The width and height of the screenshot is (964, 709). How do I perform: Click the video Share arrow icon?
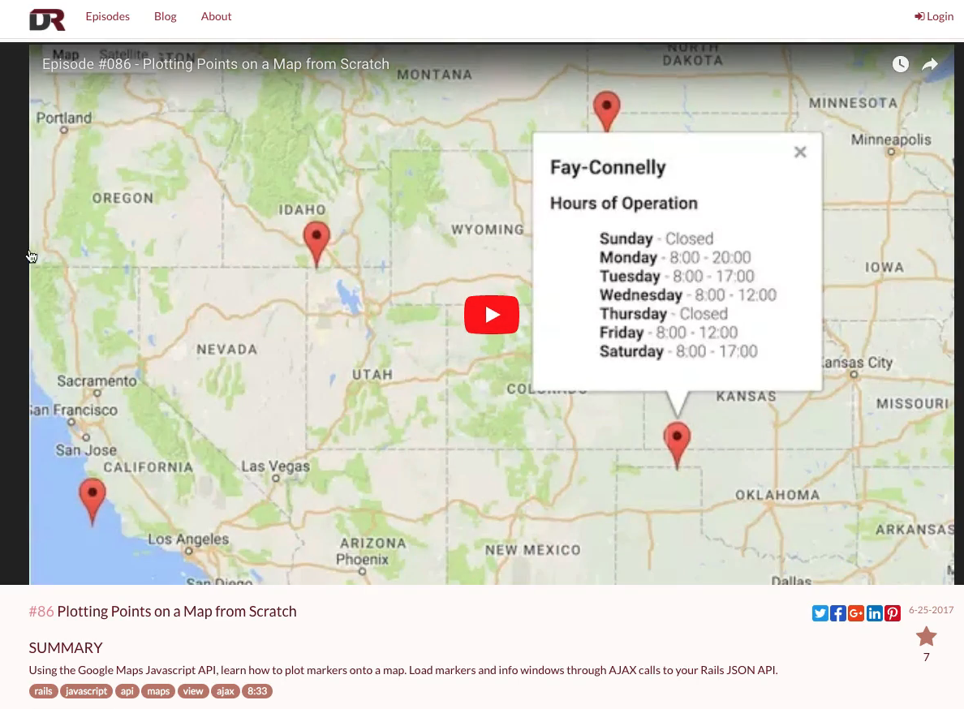click(x=930, y=64)
